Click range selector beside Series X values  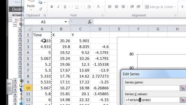point(183,100)
